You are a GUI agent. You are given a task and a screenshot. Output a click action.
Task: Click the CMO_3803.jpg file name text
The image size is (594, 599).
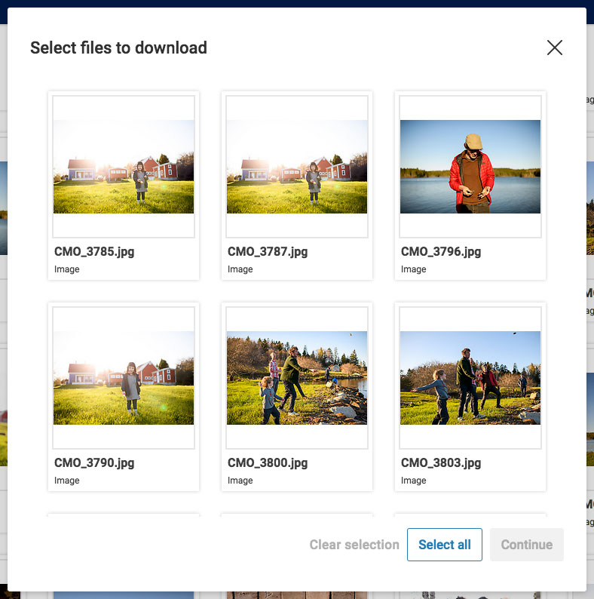coord(441,462)
